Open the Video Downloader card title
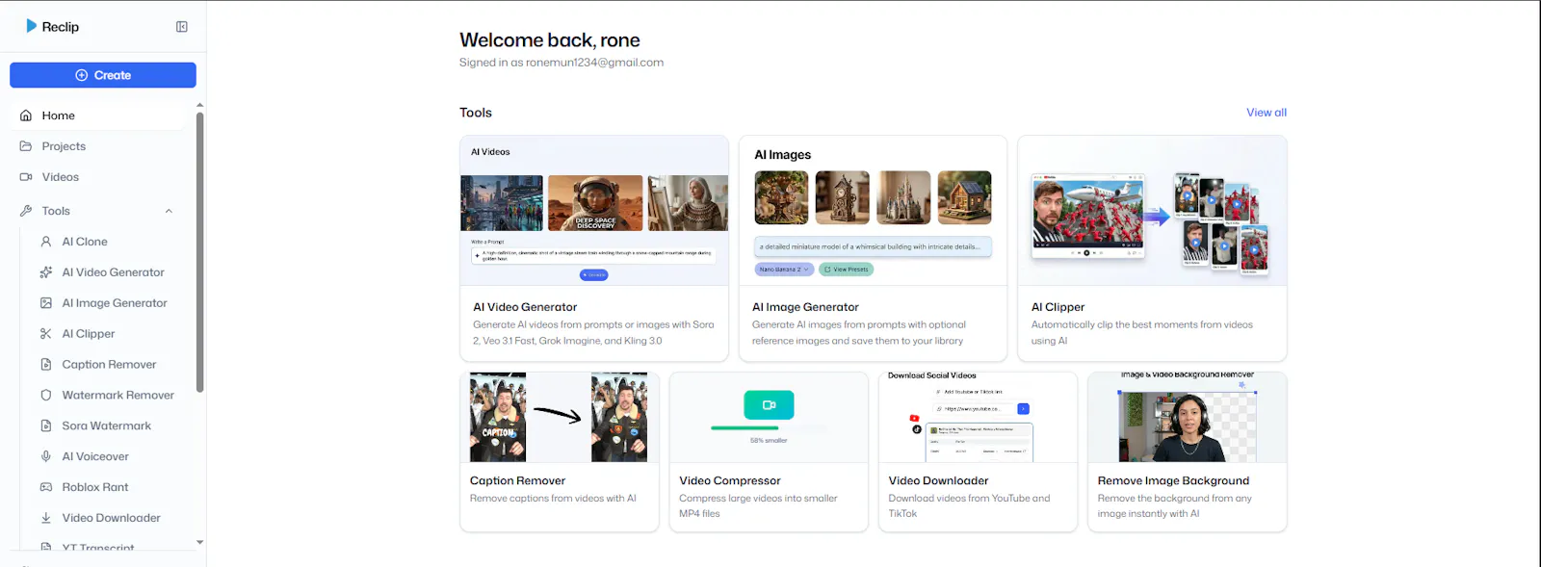 (x=938, y=480)
